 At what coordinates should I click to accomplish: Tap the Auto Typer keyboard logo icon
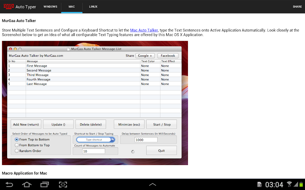click(9, 7)
